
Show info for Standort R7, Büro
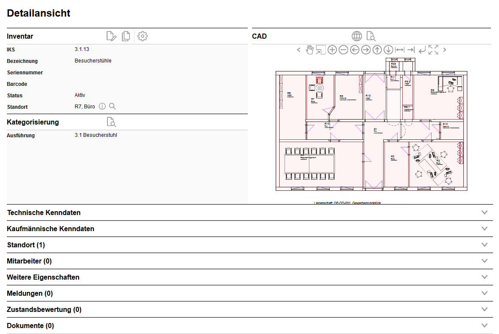pos(102,106)
